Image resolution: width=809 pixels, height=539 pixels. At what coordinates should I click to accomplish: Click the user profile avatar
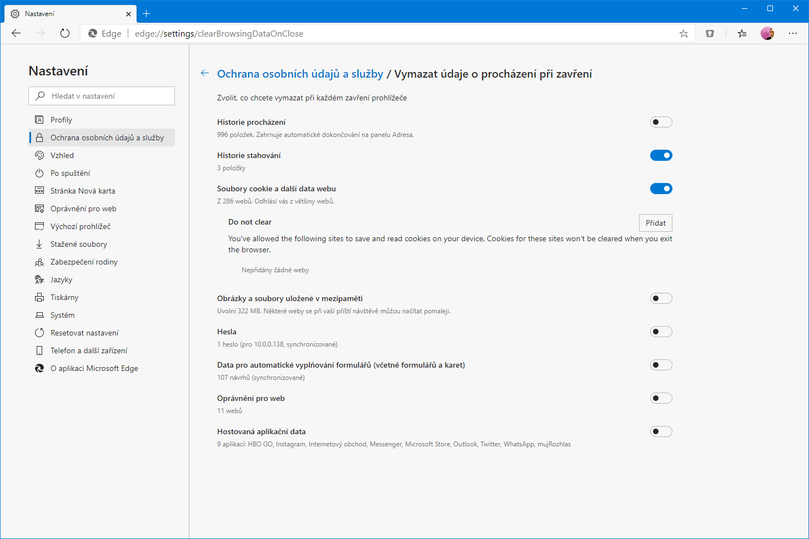tap(767, 33)
